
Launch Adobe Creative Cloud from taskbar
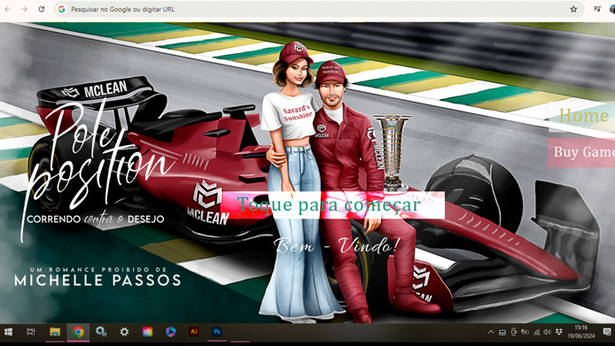[147, 332]
